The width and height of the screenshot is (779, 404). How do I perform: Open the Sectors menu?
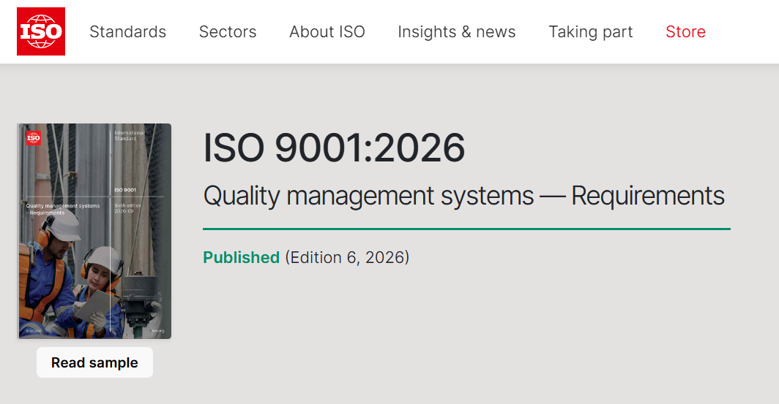228,31
